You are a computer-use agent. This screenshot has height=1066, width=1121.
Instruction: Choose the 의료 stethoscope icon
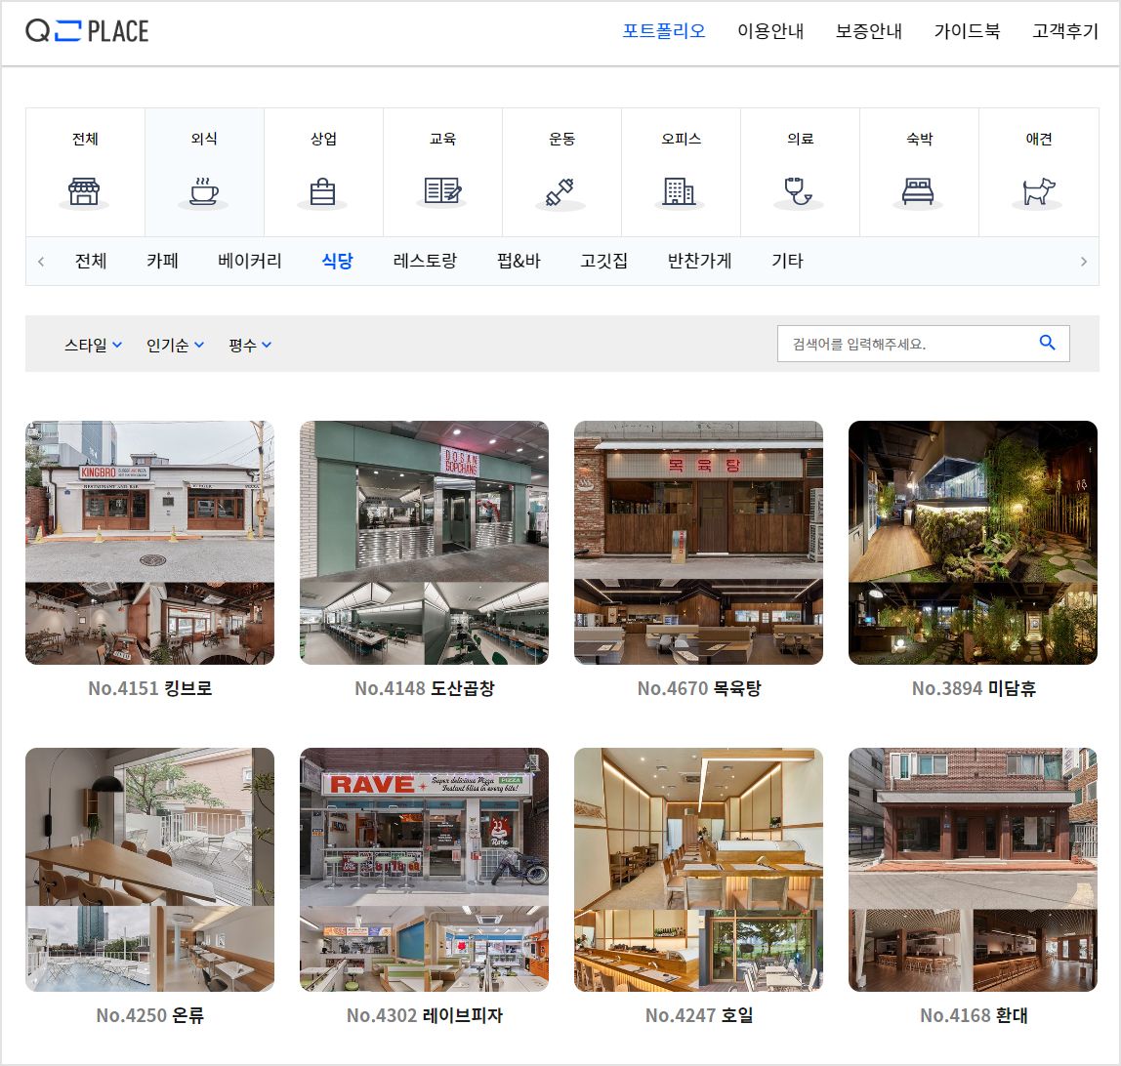(x=798, y=190)
